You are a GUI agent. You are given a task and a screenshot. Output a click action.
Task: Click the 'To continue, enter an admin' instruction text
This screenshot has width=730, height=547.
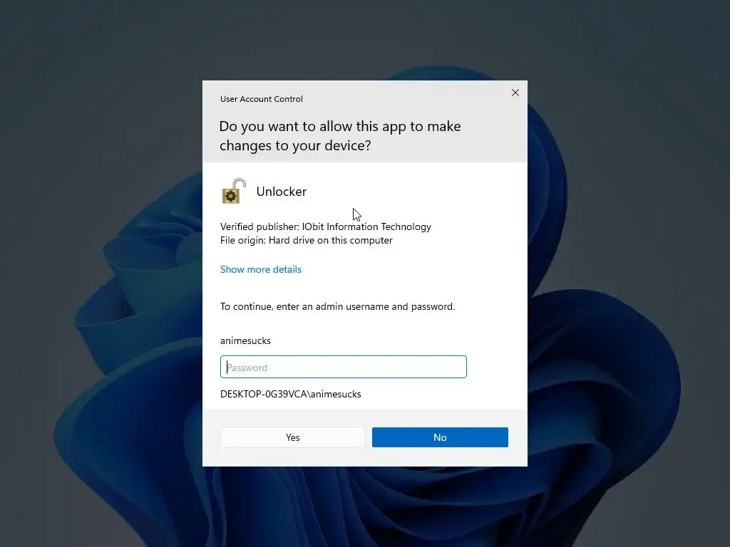click(337, 306)
